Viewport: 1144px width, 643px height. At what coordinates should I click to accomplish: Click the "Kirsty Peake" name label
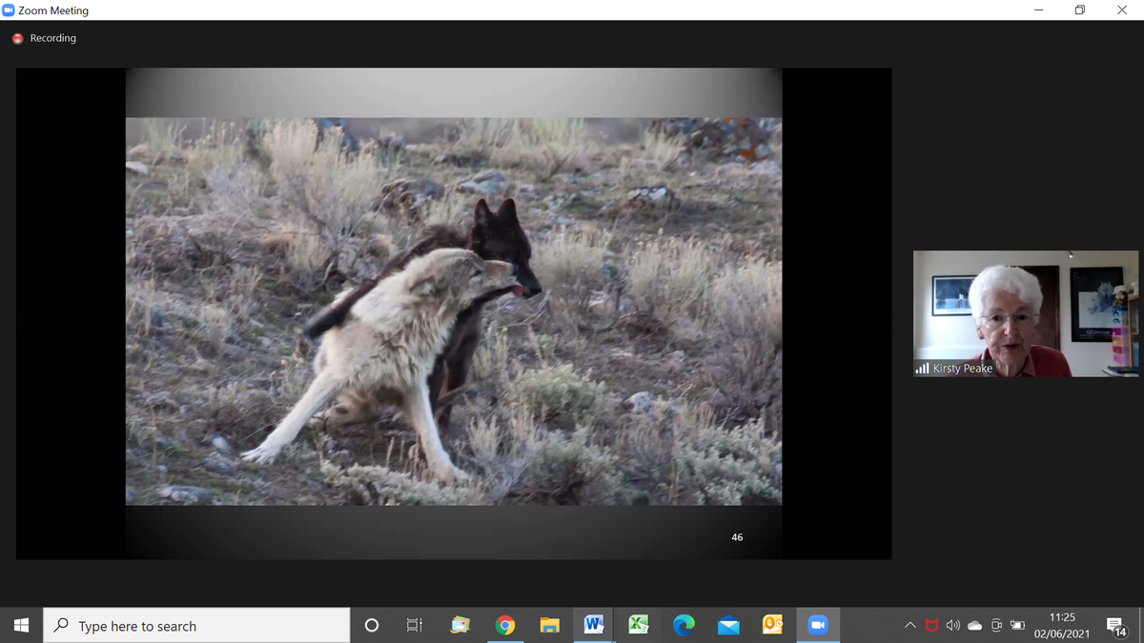tap(963, 369)
